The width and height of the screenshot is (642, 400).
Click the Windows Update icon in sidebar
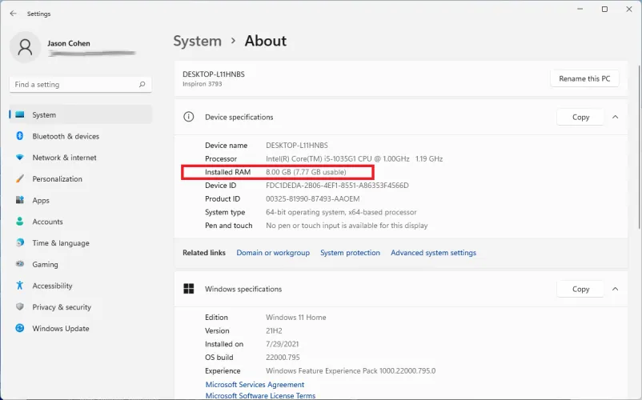[x=20, y=329]
